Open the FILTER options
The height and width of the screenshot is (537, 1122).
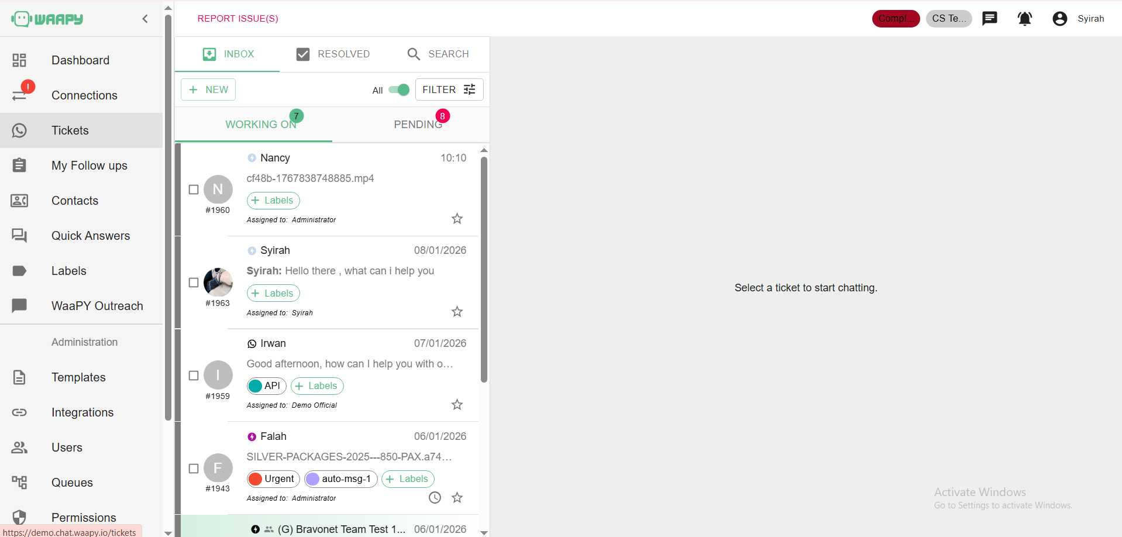(449, 89)
